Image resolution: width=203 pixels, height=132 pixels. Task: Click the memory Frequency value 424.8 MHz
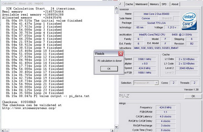tap(166, 107)
